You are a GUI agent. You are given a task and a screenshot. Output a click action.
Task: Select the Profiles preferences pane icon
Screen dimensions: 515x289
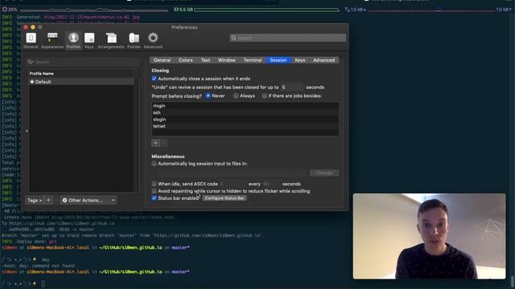click(73, 41)
